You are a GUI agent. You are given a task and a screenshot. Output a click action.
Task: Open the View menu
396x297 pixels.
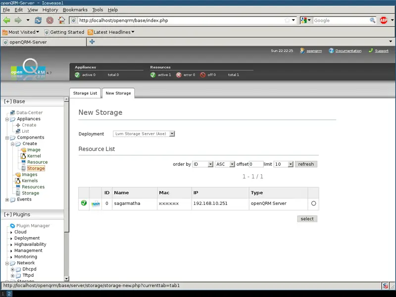click(x=33, y=10)
